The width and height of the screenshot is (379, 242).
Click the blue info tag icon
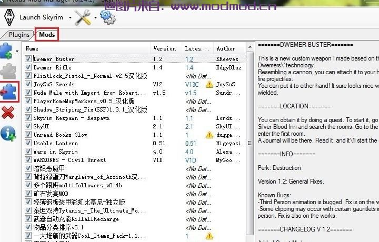8,133
